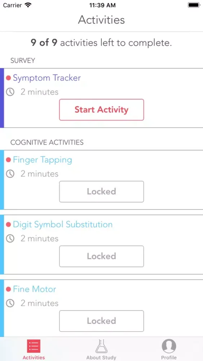This screenshot has height=361, width=203.
Task: Click the battery indicator in status bar
Action: pyautogui.click(x=194, y=5)
